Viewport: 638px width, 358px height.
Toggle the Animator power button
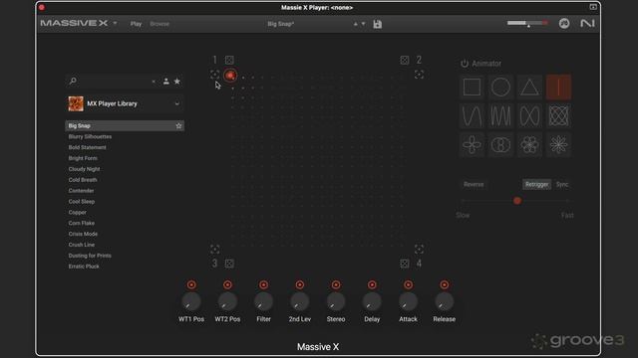tap(465, 64)
